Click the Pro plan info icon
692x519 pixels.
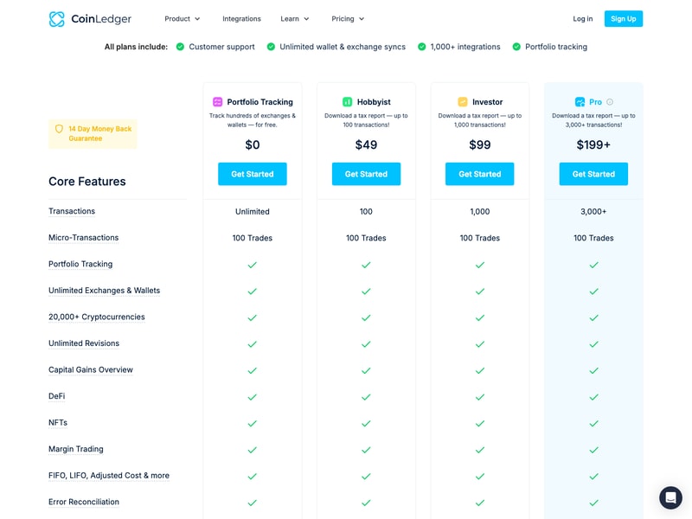(x=610, y=102)
